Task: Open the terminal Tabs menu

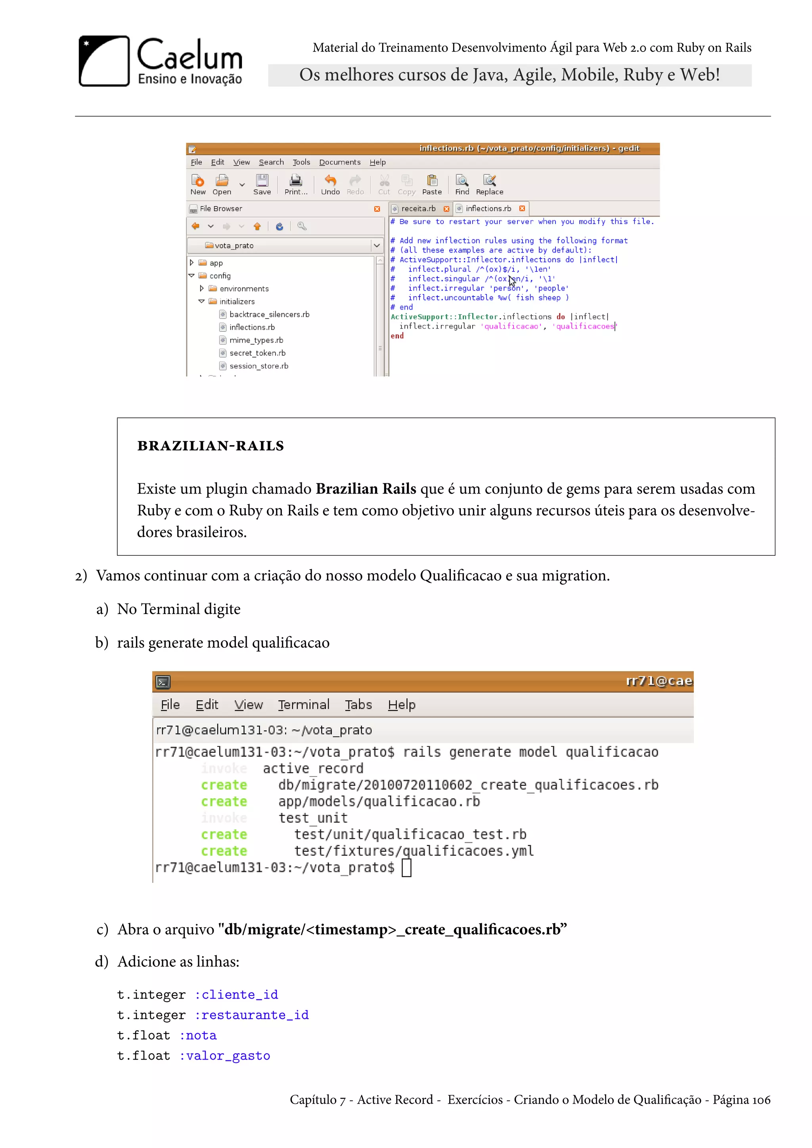Action: [358, 705]
